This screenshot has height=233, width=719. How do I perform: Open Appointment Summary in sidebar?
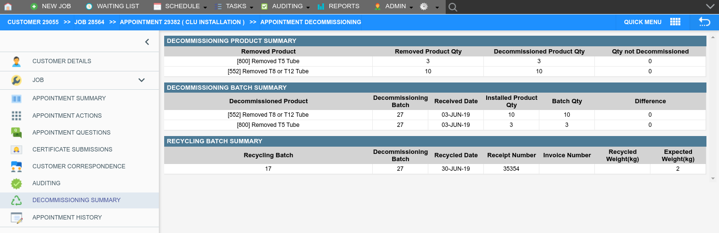(x=69, y=98)
